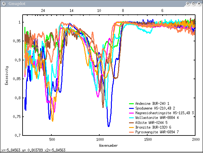Click the Emissivity y-axis label

click(7, 75)
